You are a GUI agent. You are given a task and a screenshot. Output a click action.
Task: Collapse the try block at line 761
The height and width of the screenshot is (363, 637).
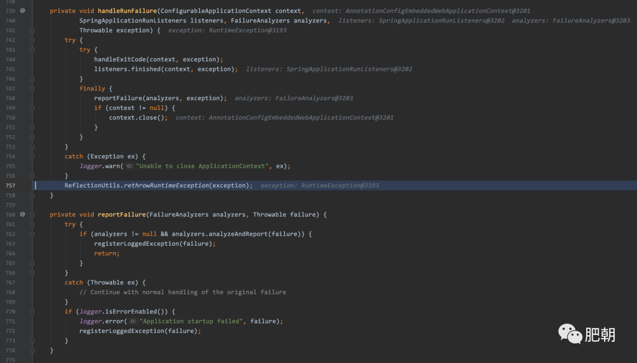(x=32, y=224)
